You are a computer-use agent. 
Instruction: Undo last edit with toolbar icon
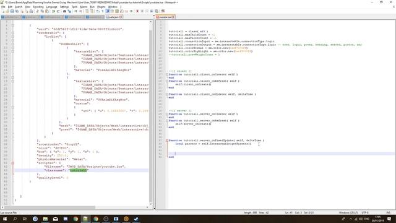click(53, 11)
